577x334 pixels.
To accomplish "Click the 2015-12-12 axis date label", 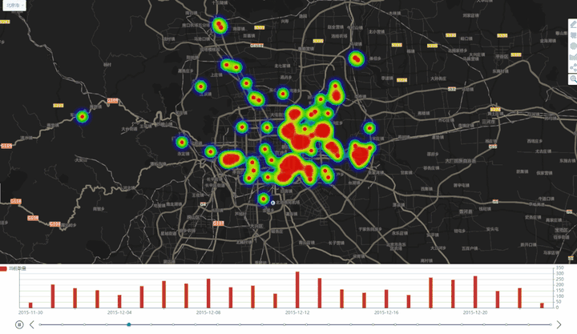I will tap(297, 312).
